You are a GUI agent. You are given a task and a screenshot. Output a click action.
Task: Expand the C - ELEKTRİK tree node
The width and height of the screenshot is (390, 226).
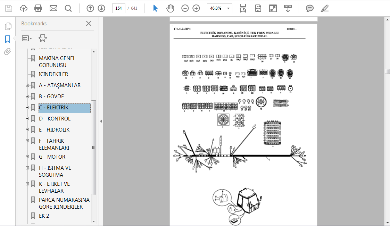click(27, 107)
